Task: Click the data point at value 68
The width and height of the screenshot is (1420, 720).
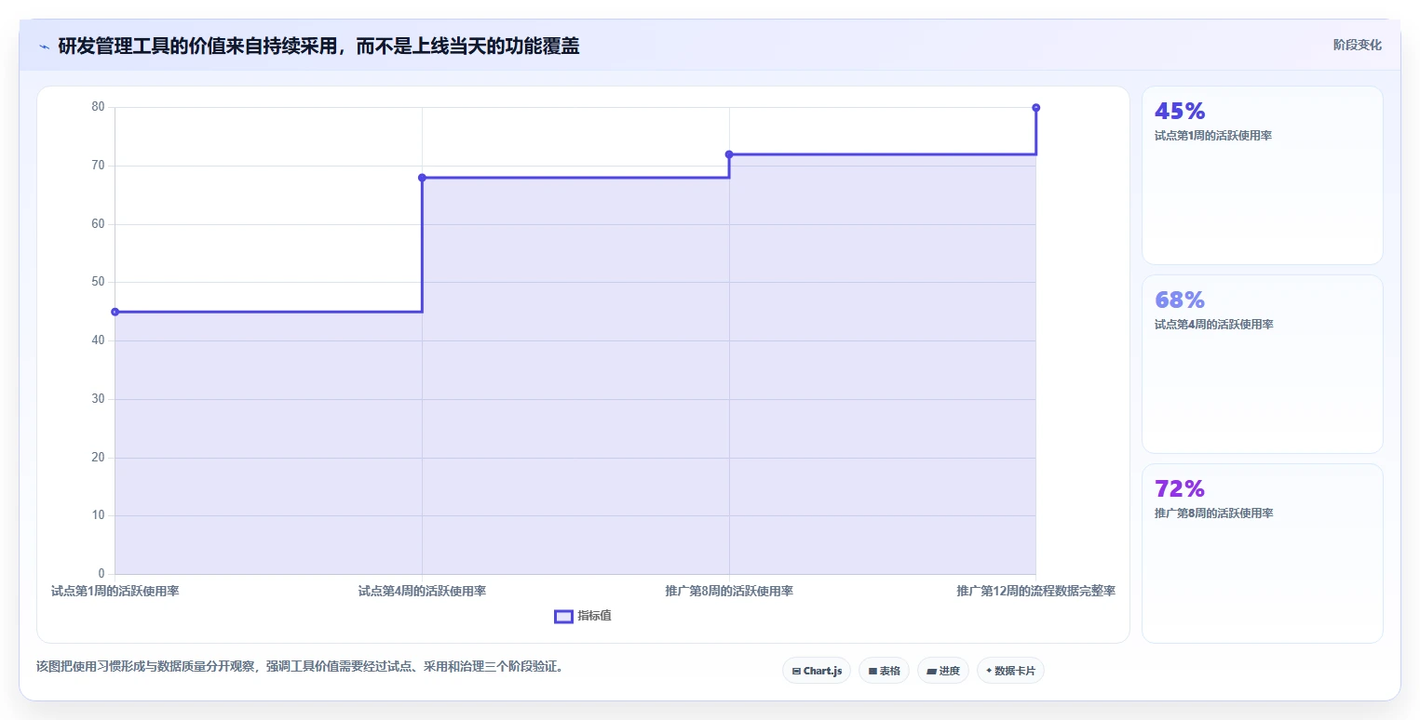Action: point(422,178)
